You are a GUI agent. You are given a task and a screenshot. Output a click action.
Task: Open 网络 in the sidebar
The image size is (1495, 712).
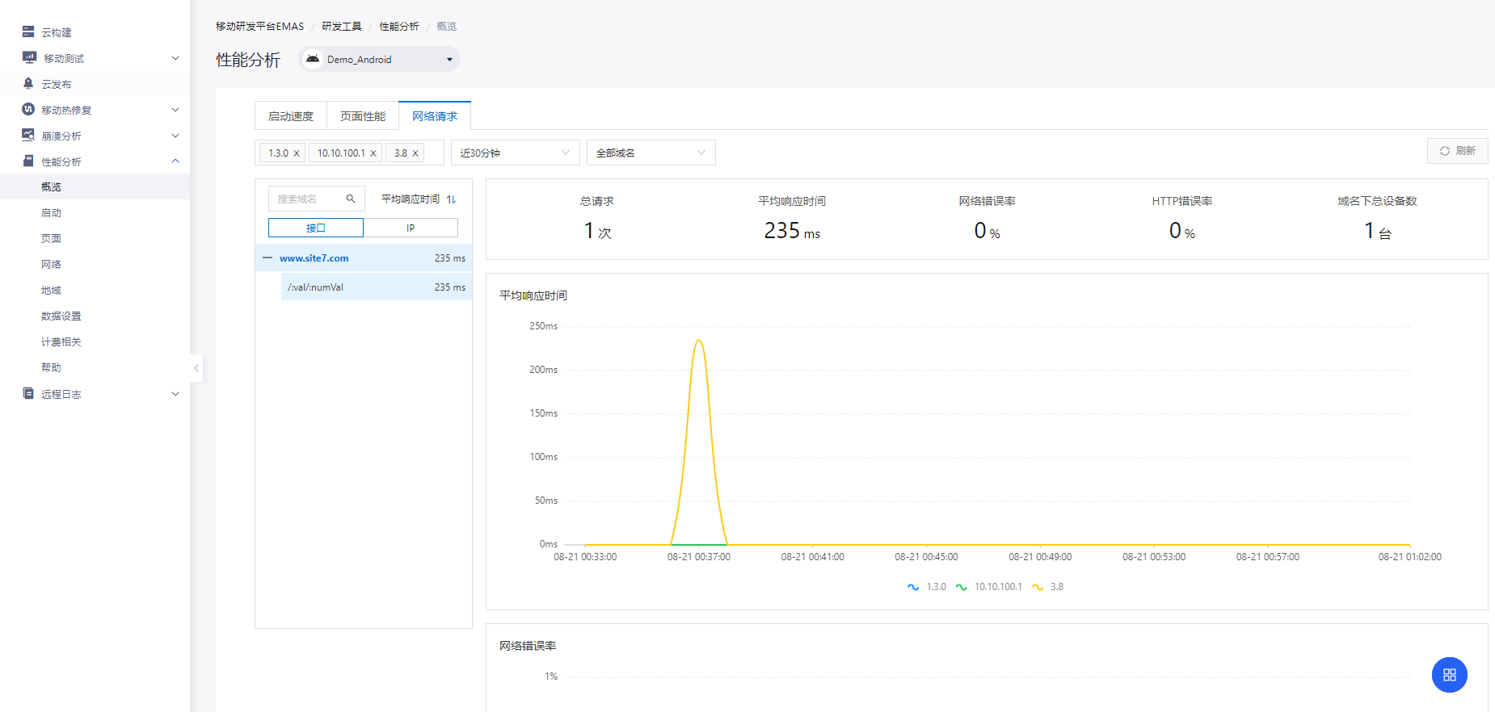click(95, 264)
